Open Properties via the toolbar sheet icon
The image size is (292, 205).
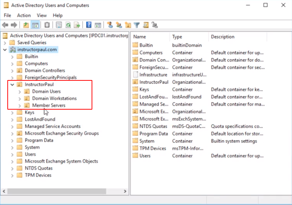pos(59,25)
